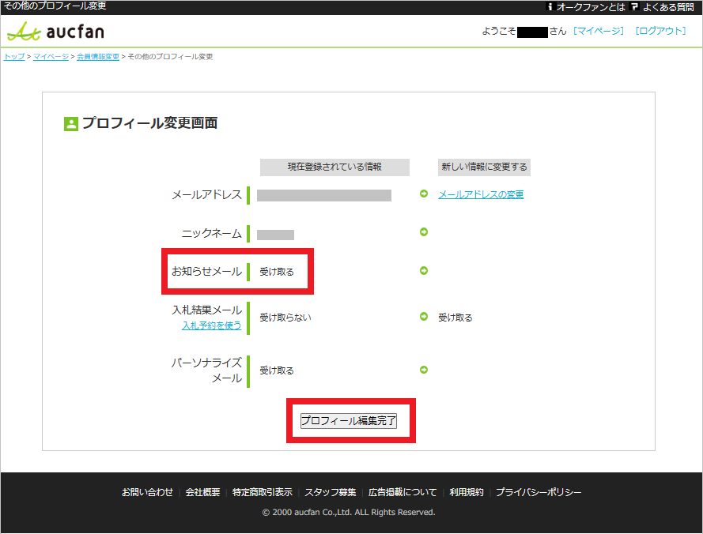Open 広告掲載について in the footer
Viewport: 703px width, 534px height.
[403, 492]
